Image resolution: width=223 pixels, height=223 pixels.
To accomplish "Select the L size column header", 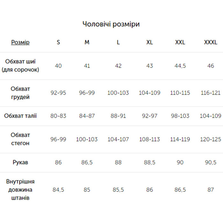I will point(118,42).
